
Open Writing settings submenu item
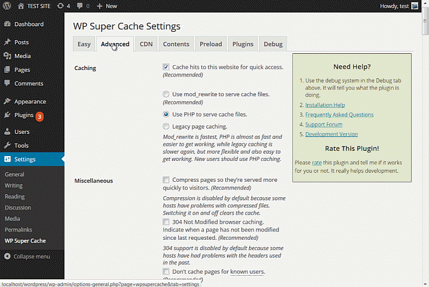pos(14,185)
